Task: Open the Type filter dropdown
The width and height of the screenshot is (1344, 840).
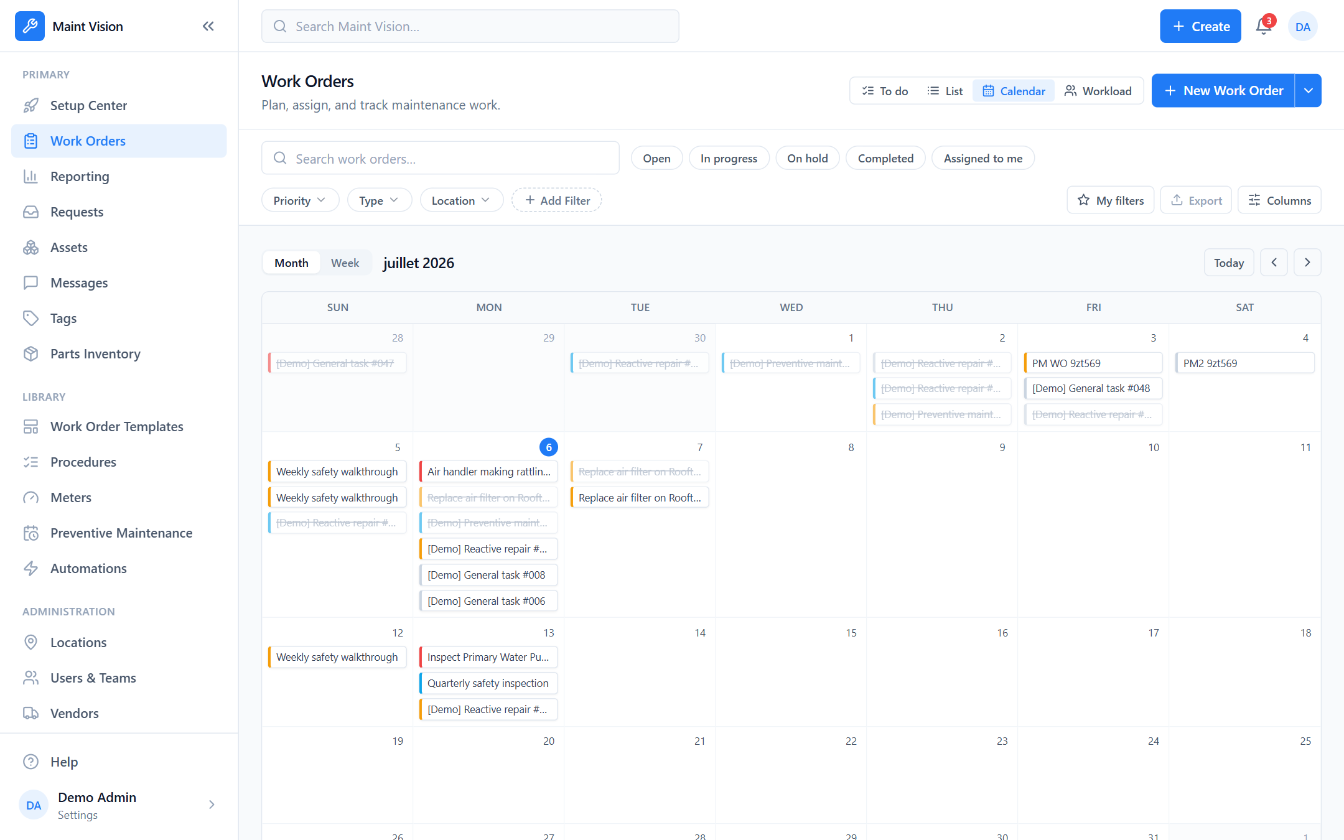Action: (x=379, y=200)
